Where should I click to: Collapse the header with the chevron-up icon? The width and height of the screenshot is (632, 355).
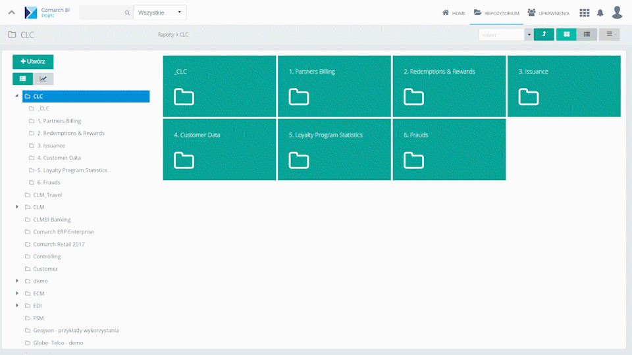click(12, 12)
